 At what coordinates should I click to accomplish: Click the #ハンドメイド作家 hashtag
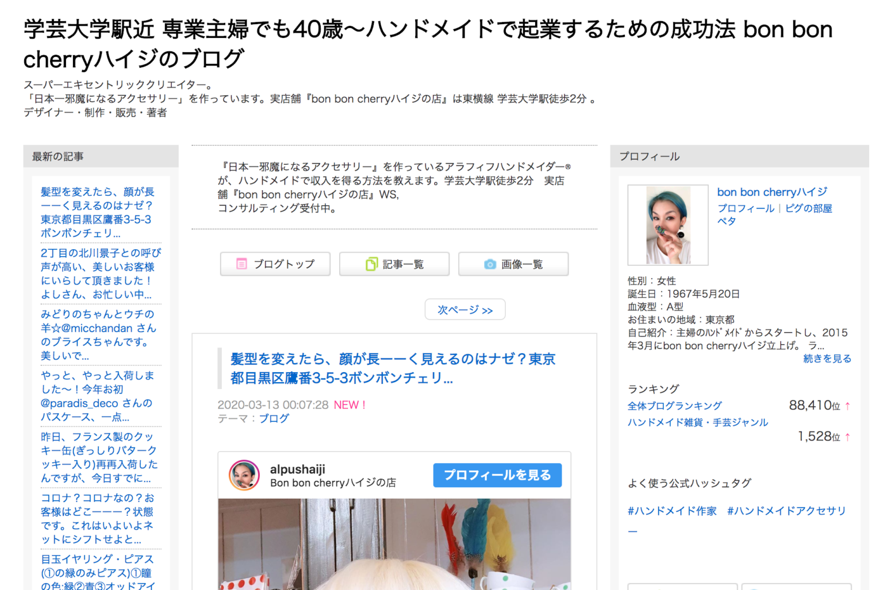(x=671, y=511)
